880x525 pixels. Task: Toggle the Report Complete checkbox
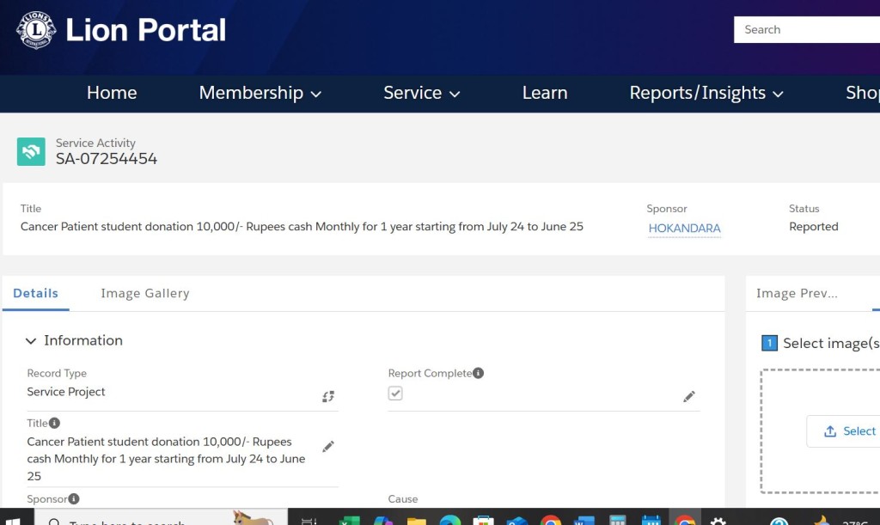tap(395, 394)
